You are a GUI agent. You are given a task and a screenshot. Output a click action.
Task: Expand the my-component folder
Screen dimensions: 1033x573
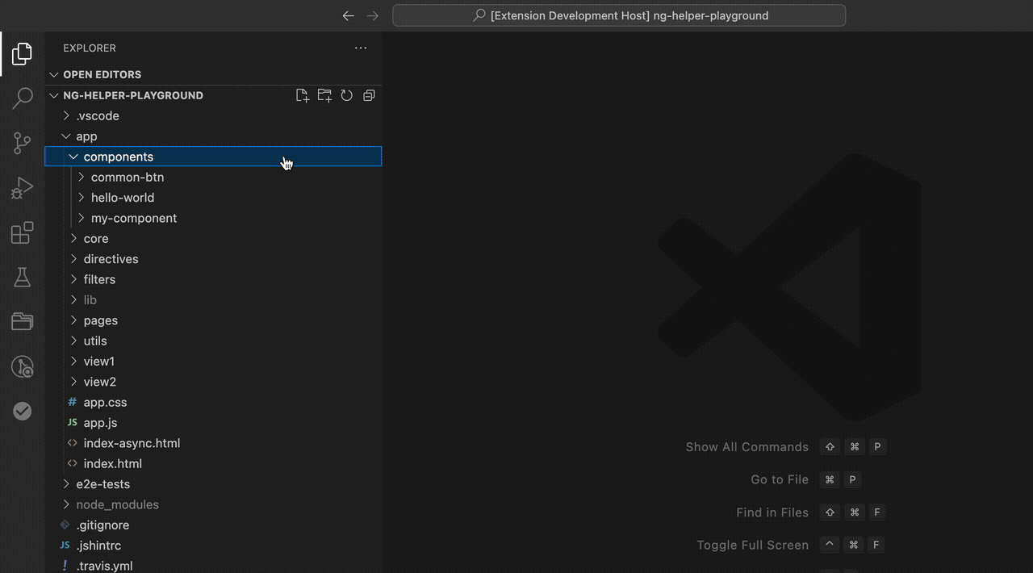coord(213,218)
